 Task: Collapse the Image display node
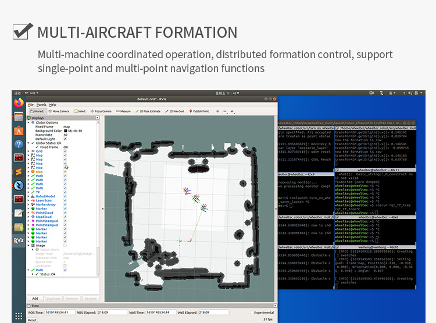(30, 245)
